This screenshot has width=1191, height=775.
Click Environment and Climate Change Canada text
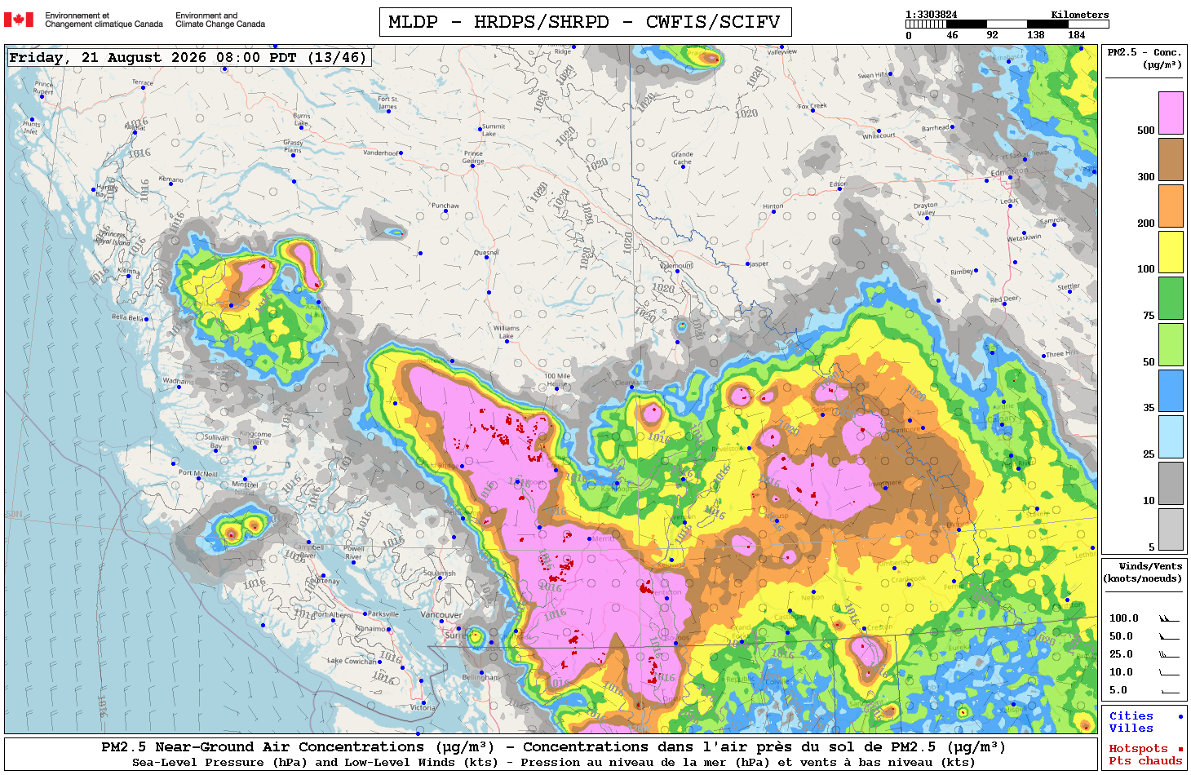pos(220,20)
